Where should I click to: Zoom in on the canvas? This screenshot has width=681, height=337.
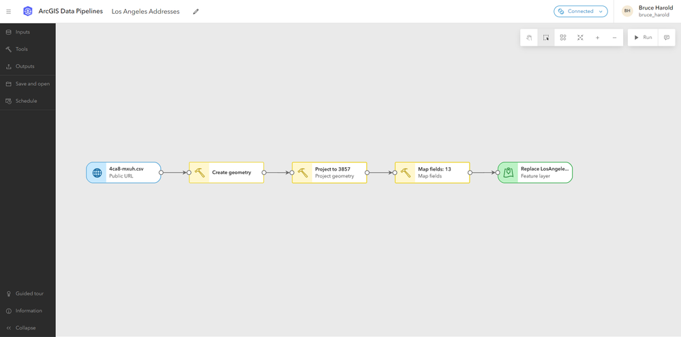(597, 38)
